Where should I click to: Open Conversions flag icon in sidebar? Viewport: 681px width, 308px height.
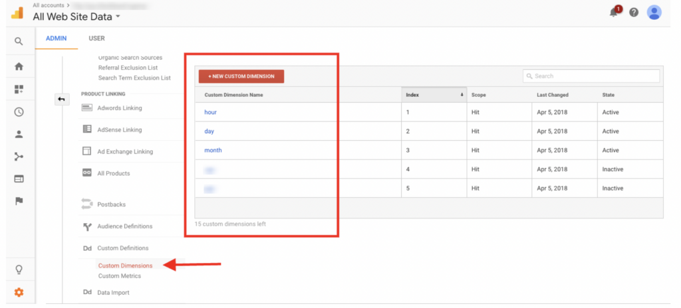(19, 201)
